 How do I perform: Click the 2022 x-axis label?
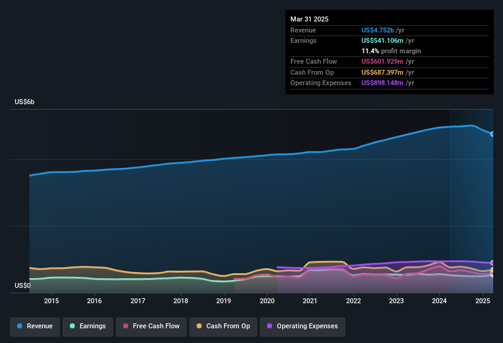[x=353, y=301]
